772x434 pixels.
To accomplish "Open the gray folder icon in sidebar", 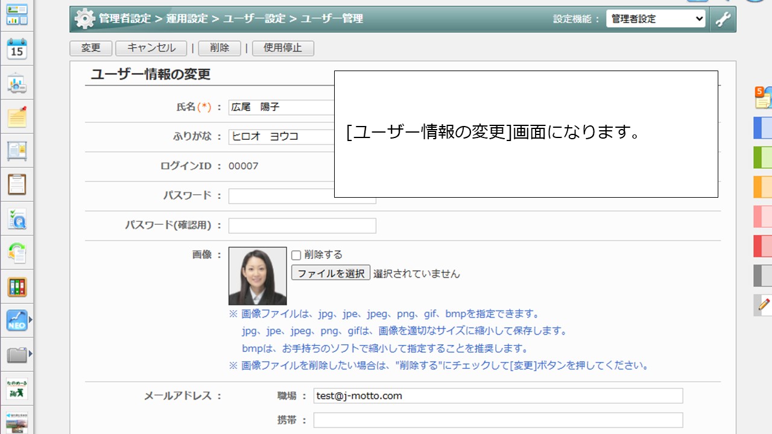I will click(17, 354).
